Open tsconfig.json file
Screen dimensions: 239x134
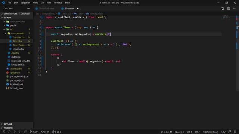tap(16, 88)
